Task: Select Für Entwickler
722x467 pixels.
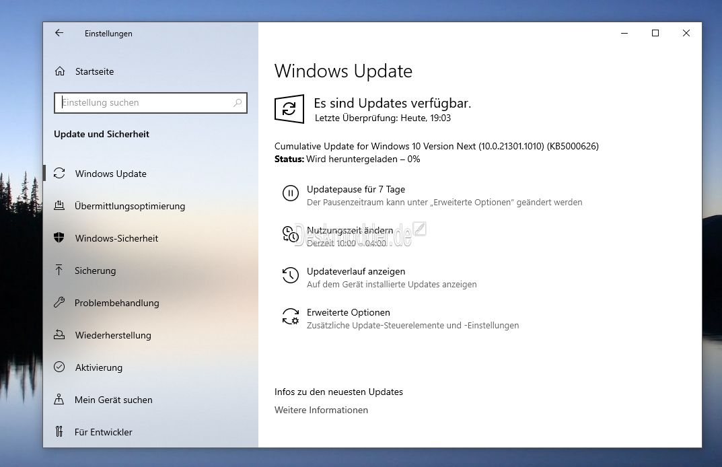Action: pos(104,431)
